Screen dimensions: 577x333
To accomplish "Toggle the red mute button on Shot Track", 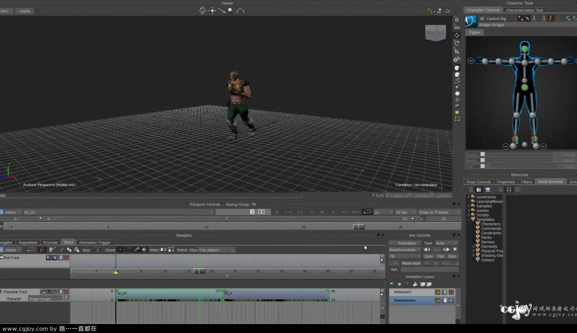I will [66, 258].
